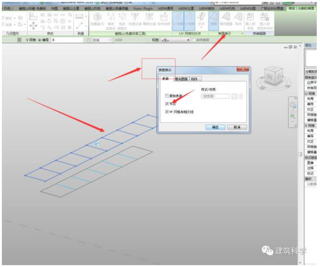This screenshot has height=267, width=320.
Task: Click the 构件说明 ribbon icon
Action: coord(164,17)
